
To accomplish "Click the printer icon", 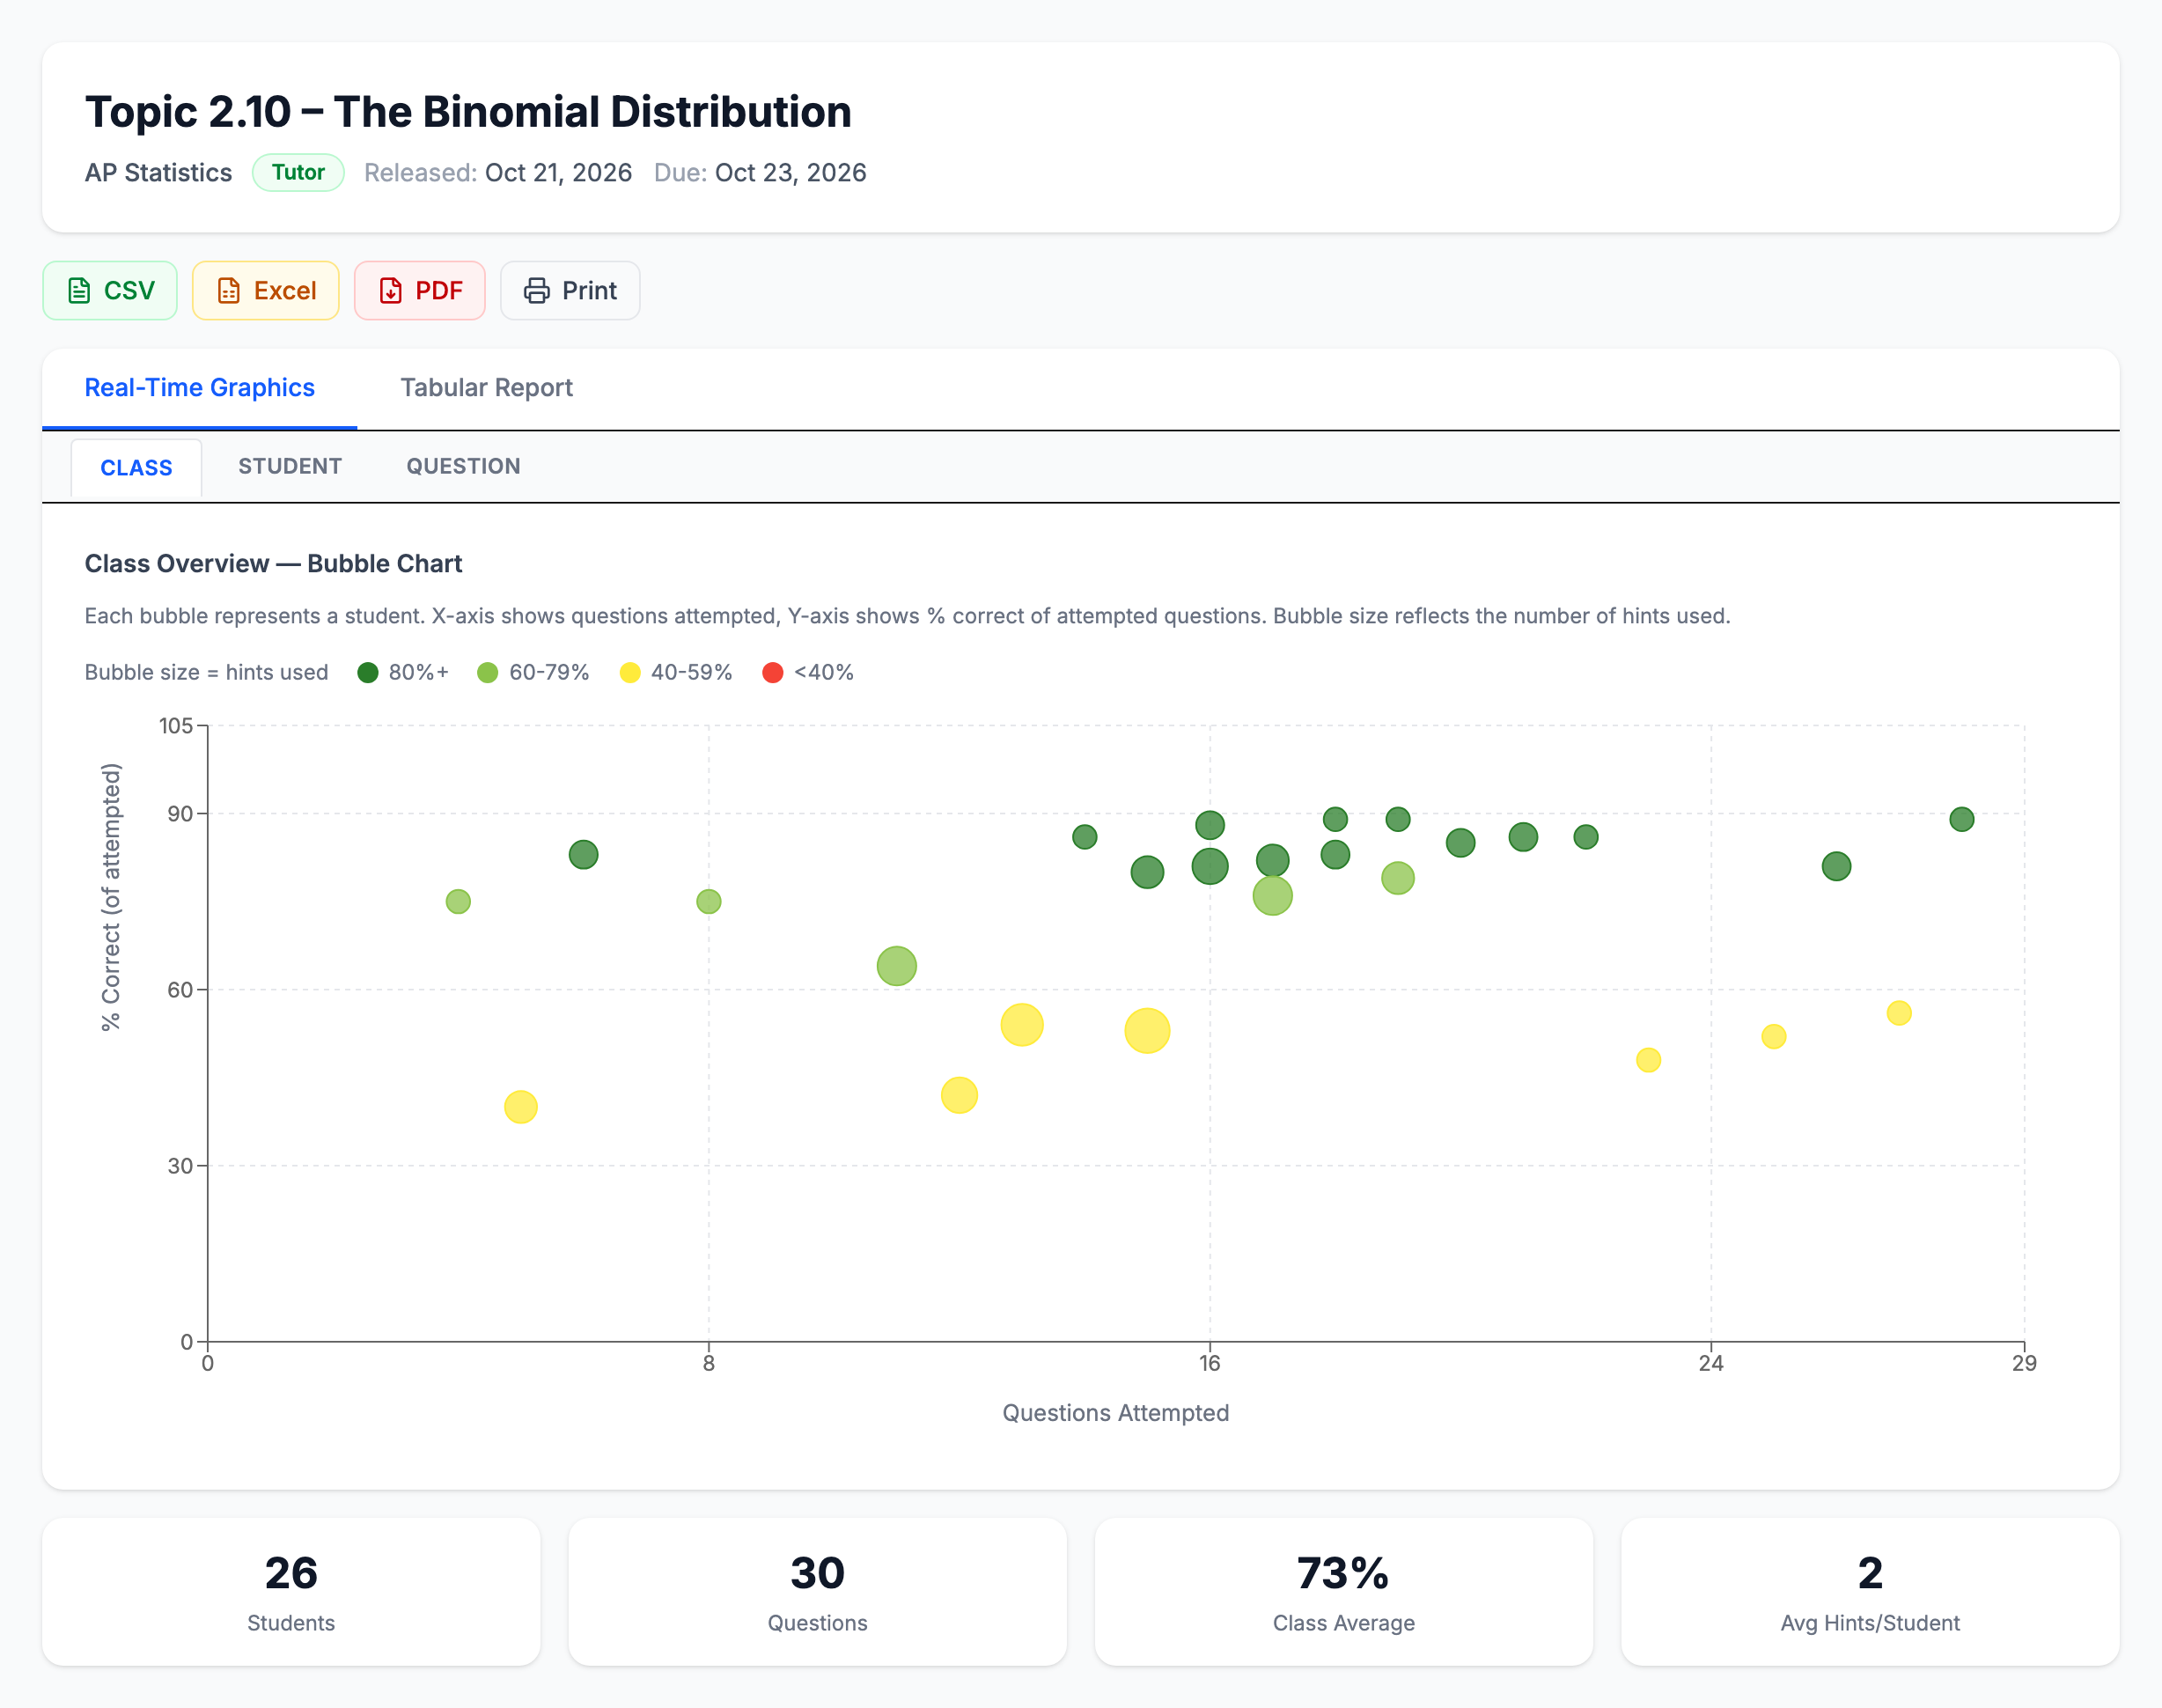I will (537, 291).
